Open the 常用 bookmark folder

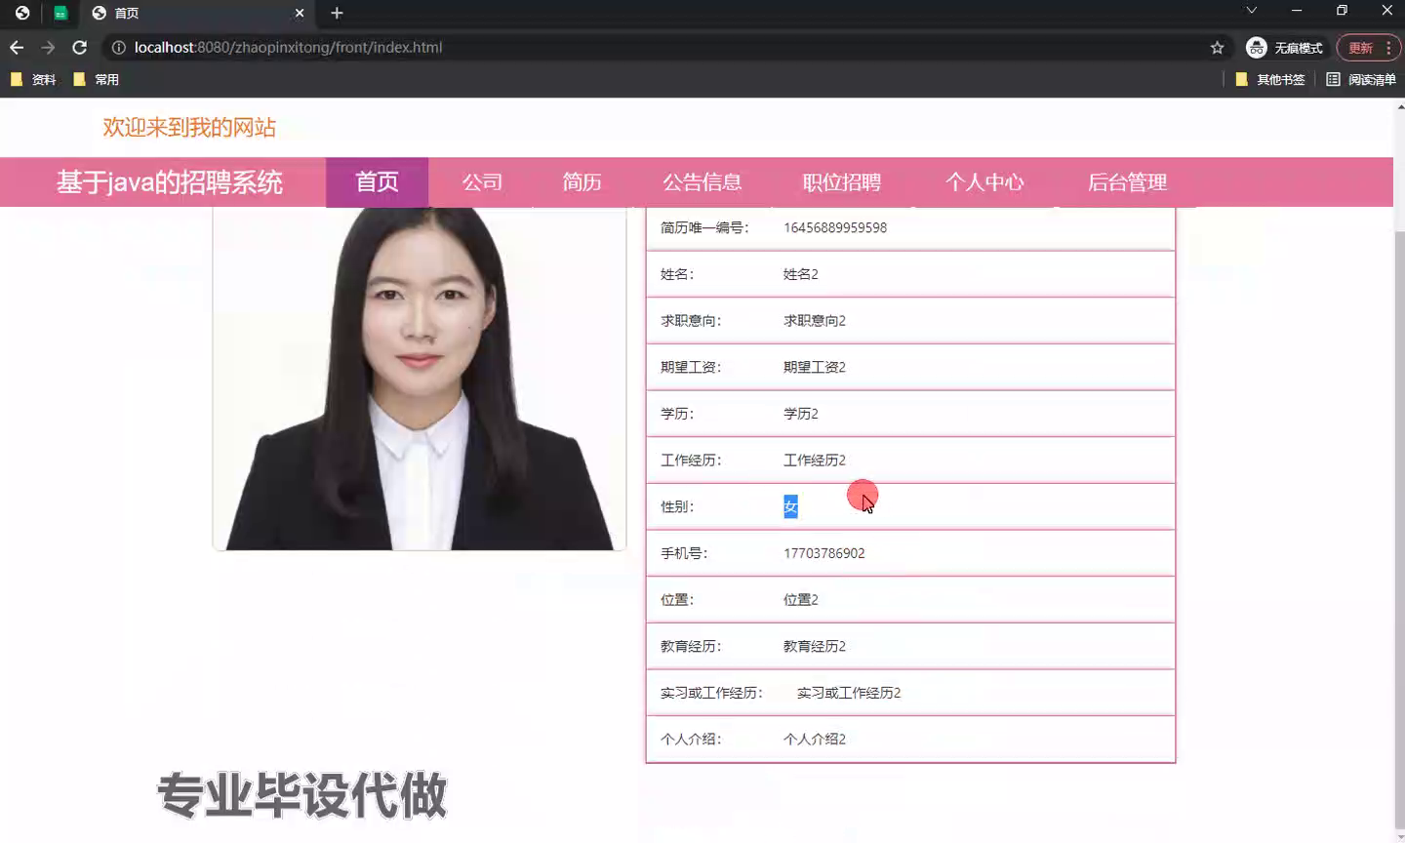tap(97, 79)
